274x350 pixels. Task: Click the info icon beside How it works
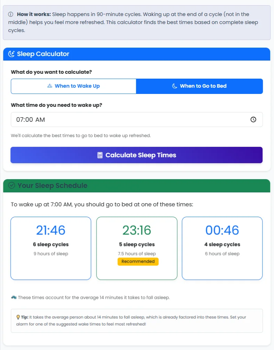[10, 14]
